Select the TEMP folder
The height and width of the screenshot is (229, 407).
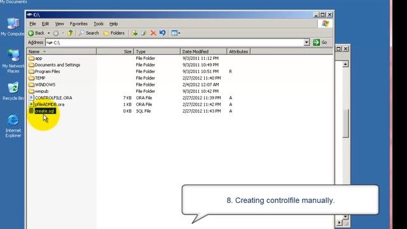tap(40, 78)
